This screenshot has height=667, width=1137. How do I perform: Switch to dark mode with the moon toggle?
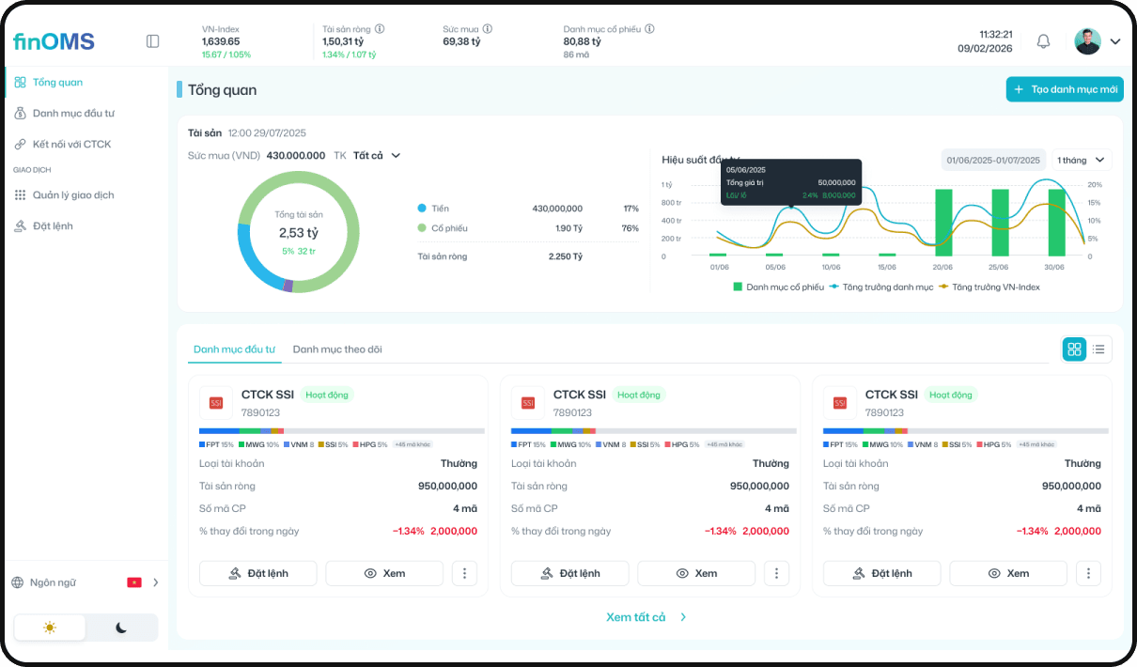pyautogui.click(x=122, y=628)
